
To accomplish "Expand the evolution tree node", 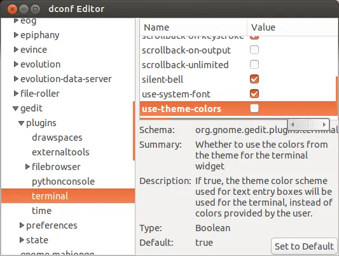I will point(16,64).
